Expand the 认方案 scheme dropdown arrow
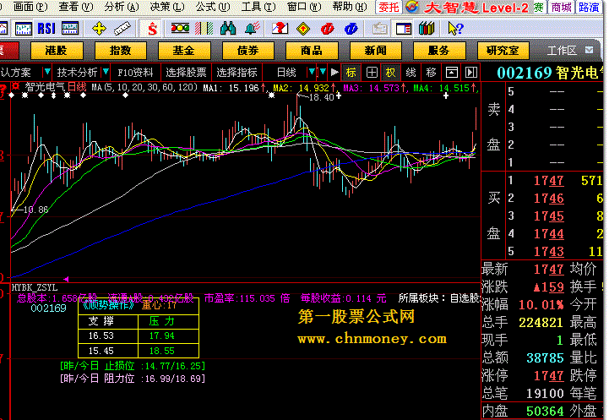Viewport: 609px width, 420px height. tap(47, 72)
